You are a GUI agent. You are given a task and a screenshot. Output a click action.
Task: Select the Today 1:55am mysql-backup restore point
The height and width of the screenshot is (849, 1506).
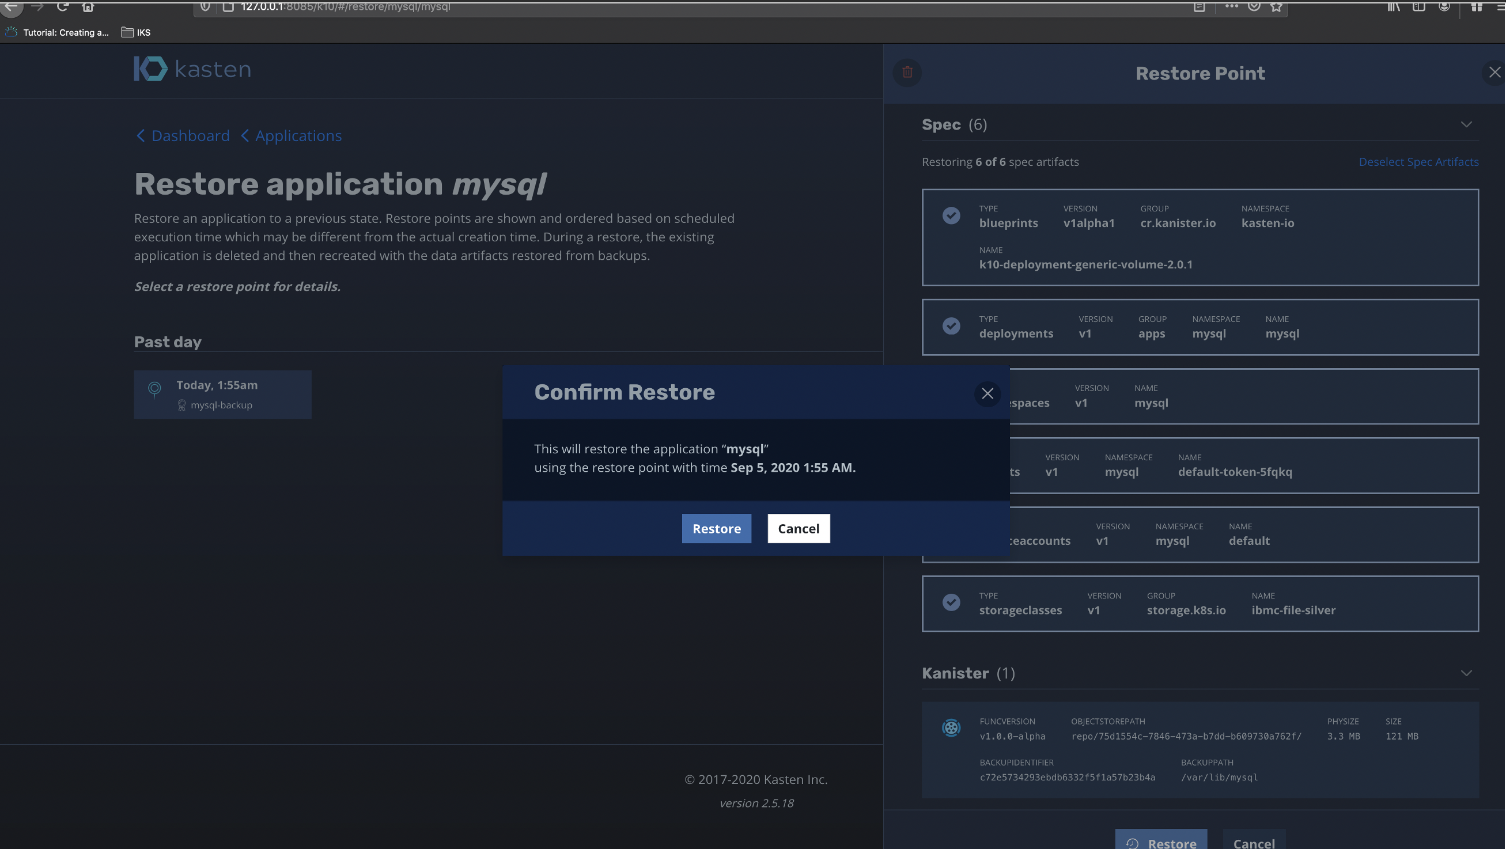click(223, 395)
